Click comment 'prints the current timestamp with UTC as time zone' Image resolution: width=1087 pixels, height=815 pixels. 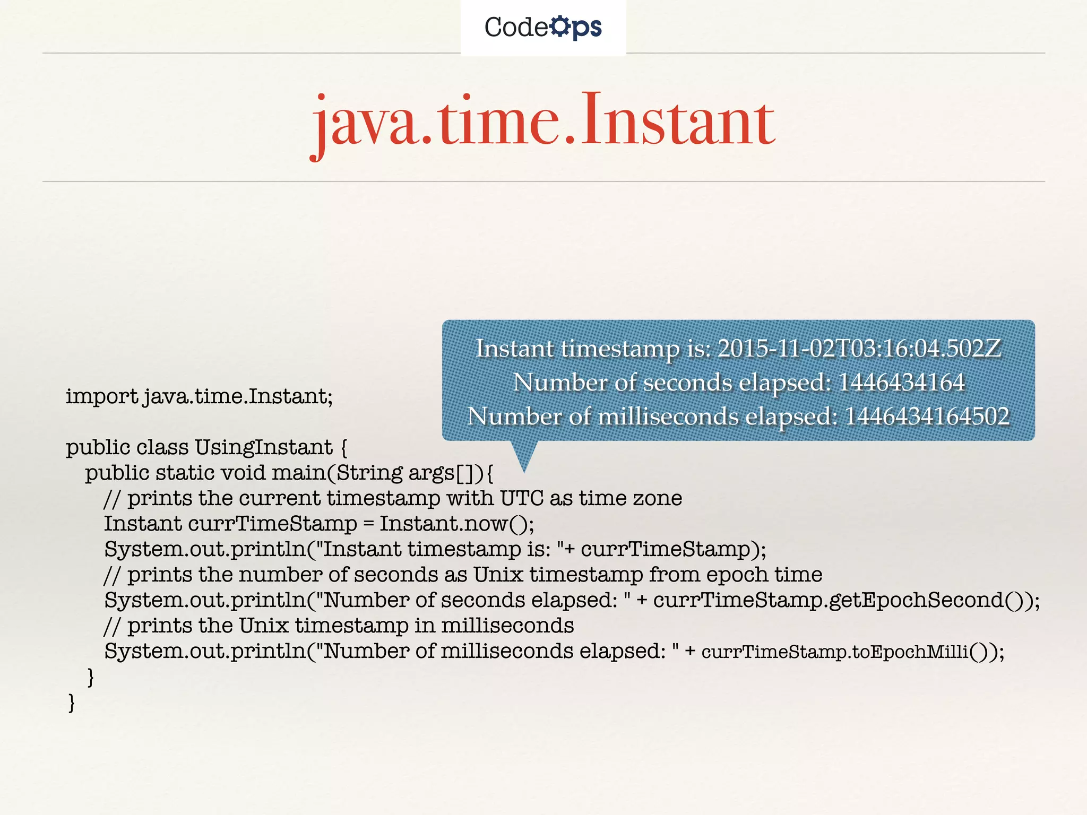click(393, 498)
